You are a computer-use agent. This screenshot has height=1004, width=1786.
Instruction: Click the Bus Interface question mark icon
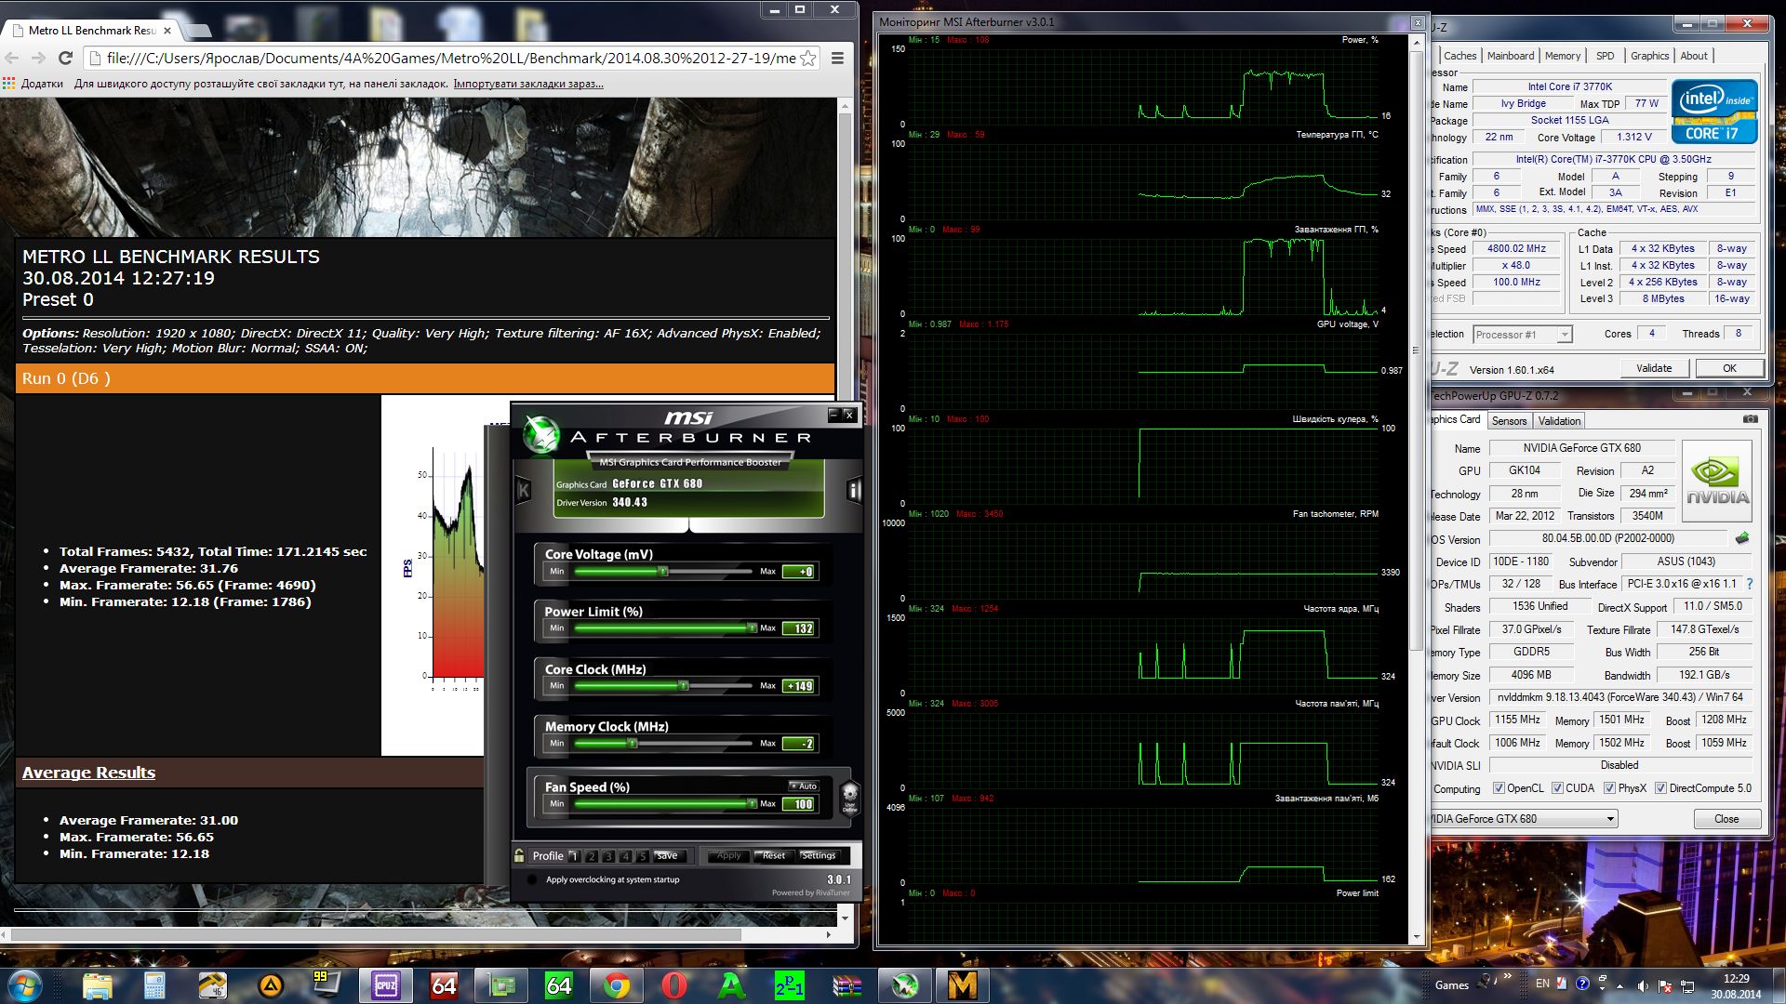[1750, 584]
